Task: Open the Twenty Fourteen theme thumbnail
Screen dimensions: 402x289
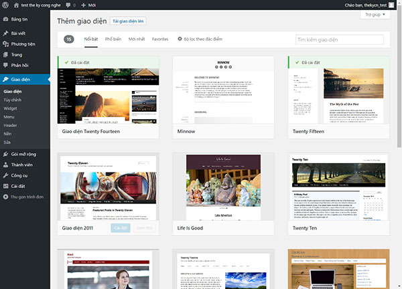Action: [108, 96]
